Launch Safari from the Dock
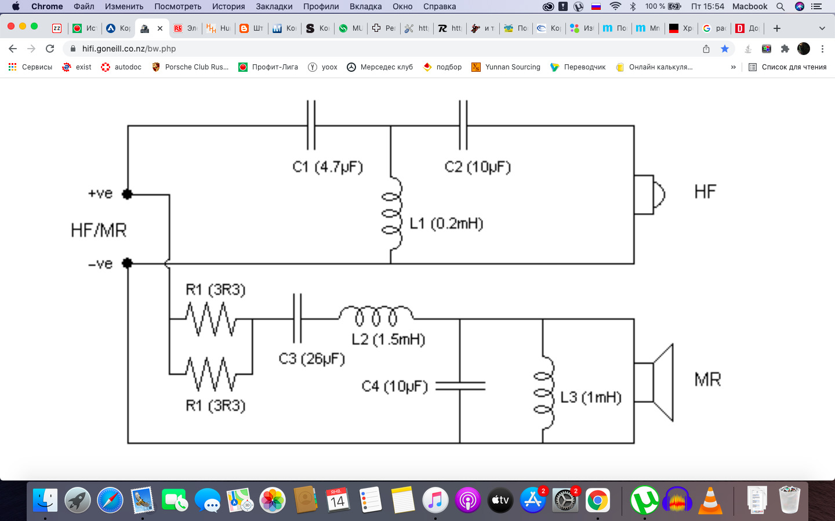 110,500
